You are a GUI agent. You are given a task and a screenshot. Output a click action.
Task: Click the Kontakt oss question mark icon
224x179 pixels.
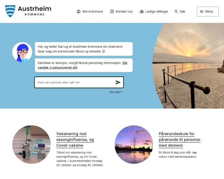pyautogui.click(x=112, y=12)
